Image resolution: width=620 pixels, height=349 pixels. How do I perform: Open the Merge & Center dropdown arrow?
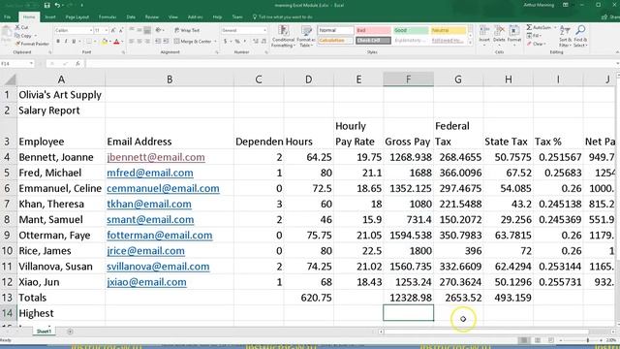pos(215,41)
